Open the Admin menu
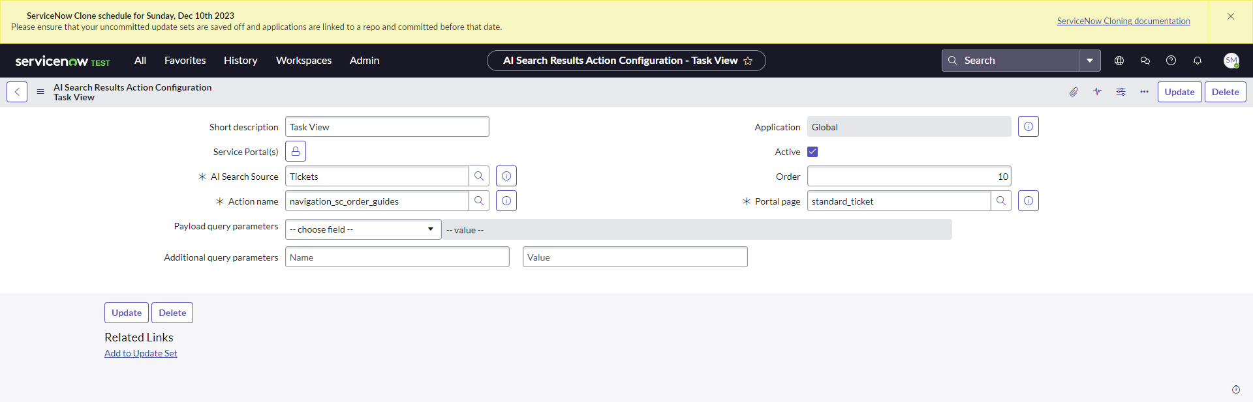Viewport: 1253px width, 402px height. [x=365, y=60]
